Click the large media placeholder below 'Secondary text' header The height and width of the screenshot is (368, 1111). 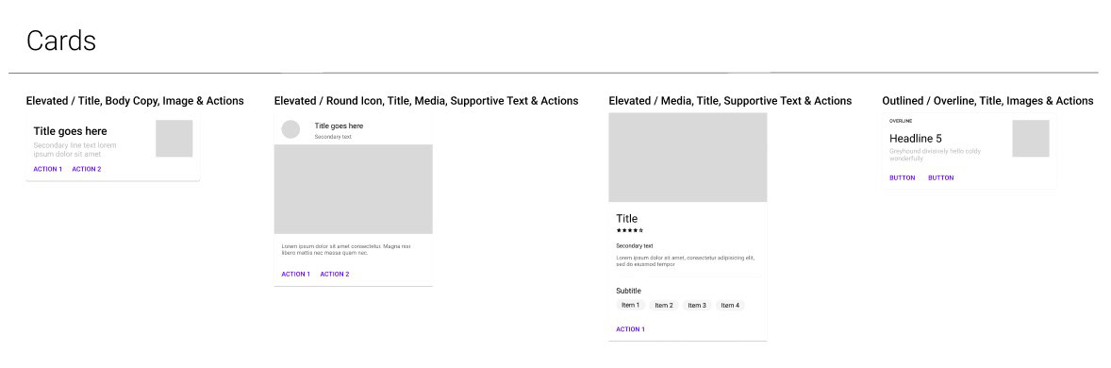pos(354,190)
